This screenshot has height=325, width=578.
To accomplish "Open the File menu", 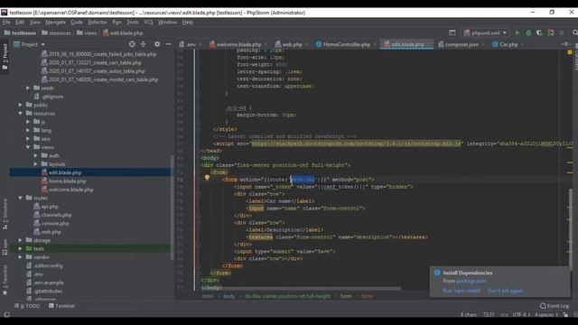I will coord(6,22).
